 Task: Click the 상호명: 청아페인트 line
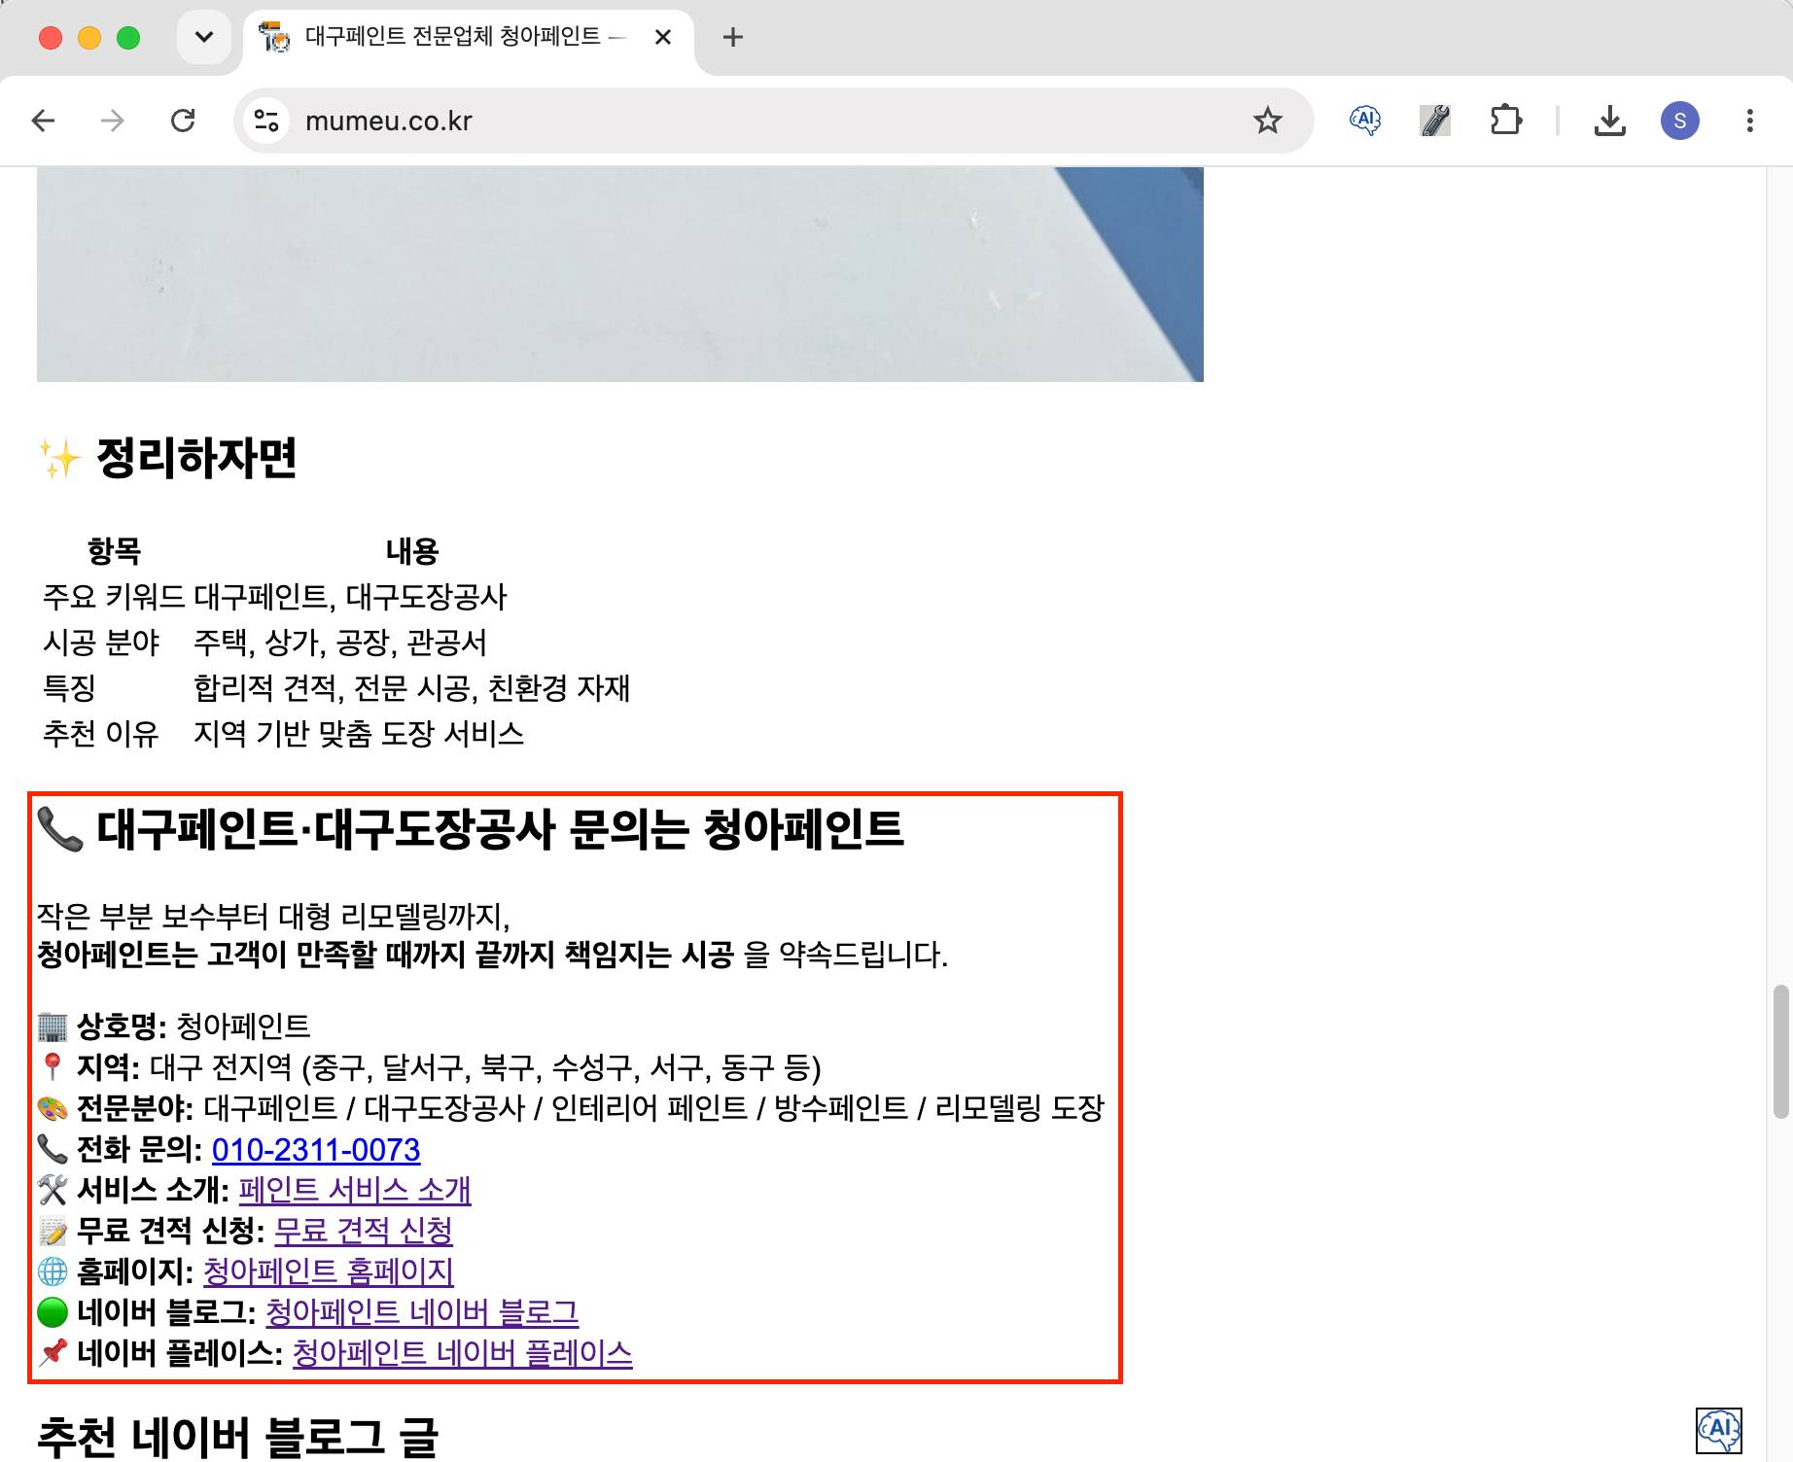tap(174, 1027)
